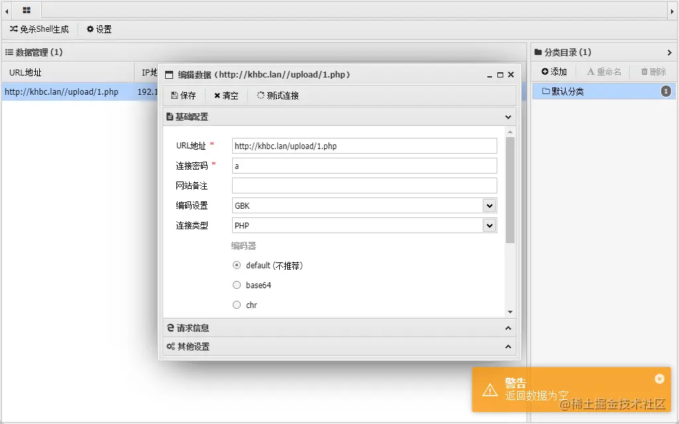Collapse the 基础配置 section

[508, 117]
